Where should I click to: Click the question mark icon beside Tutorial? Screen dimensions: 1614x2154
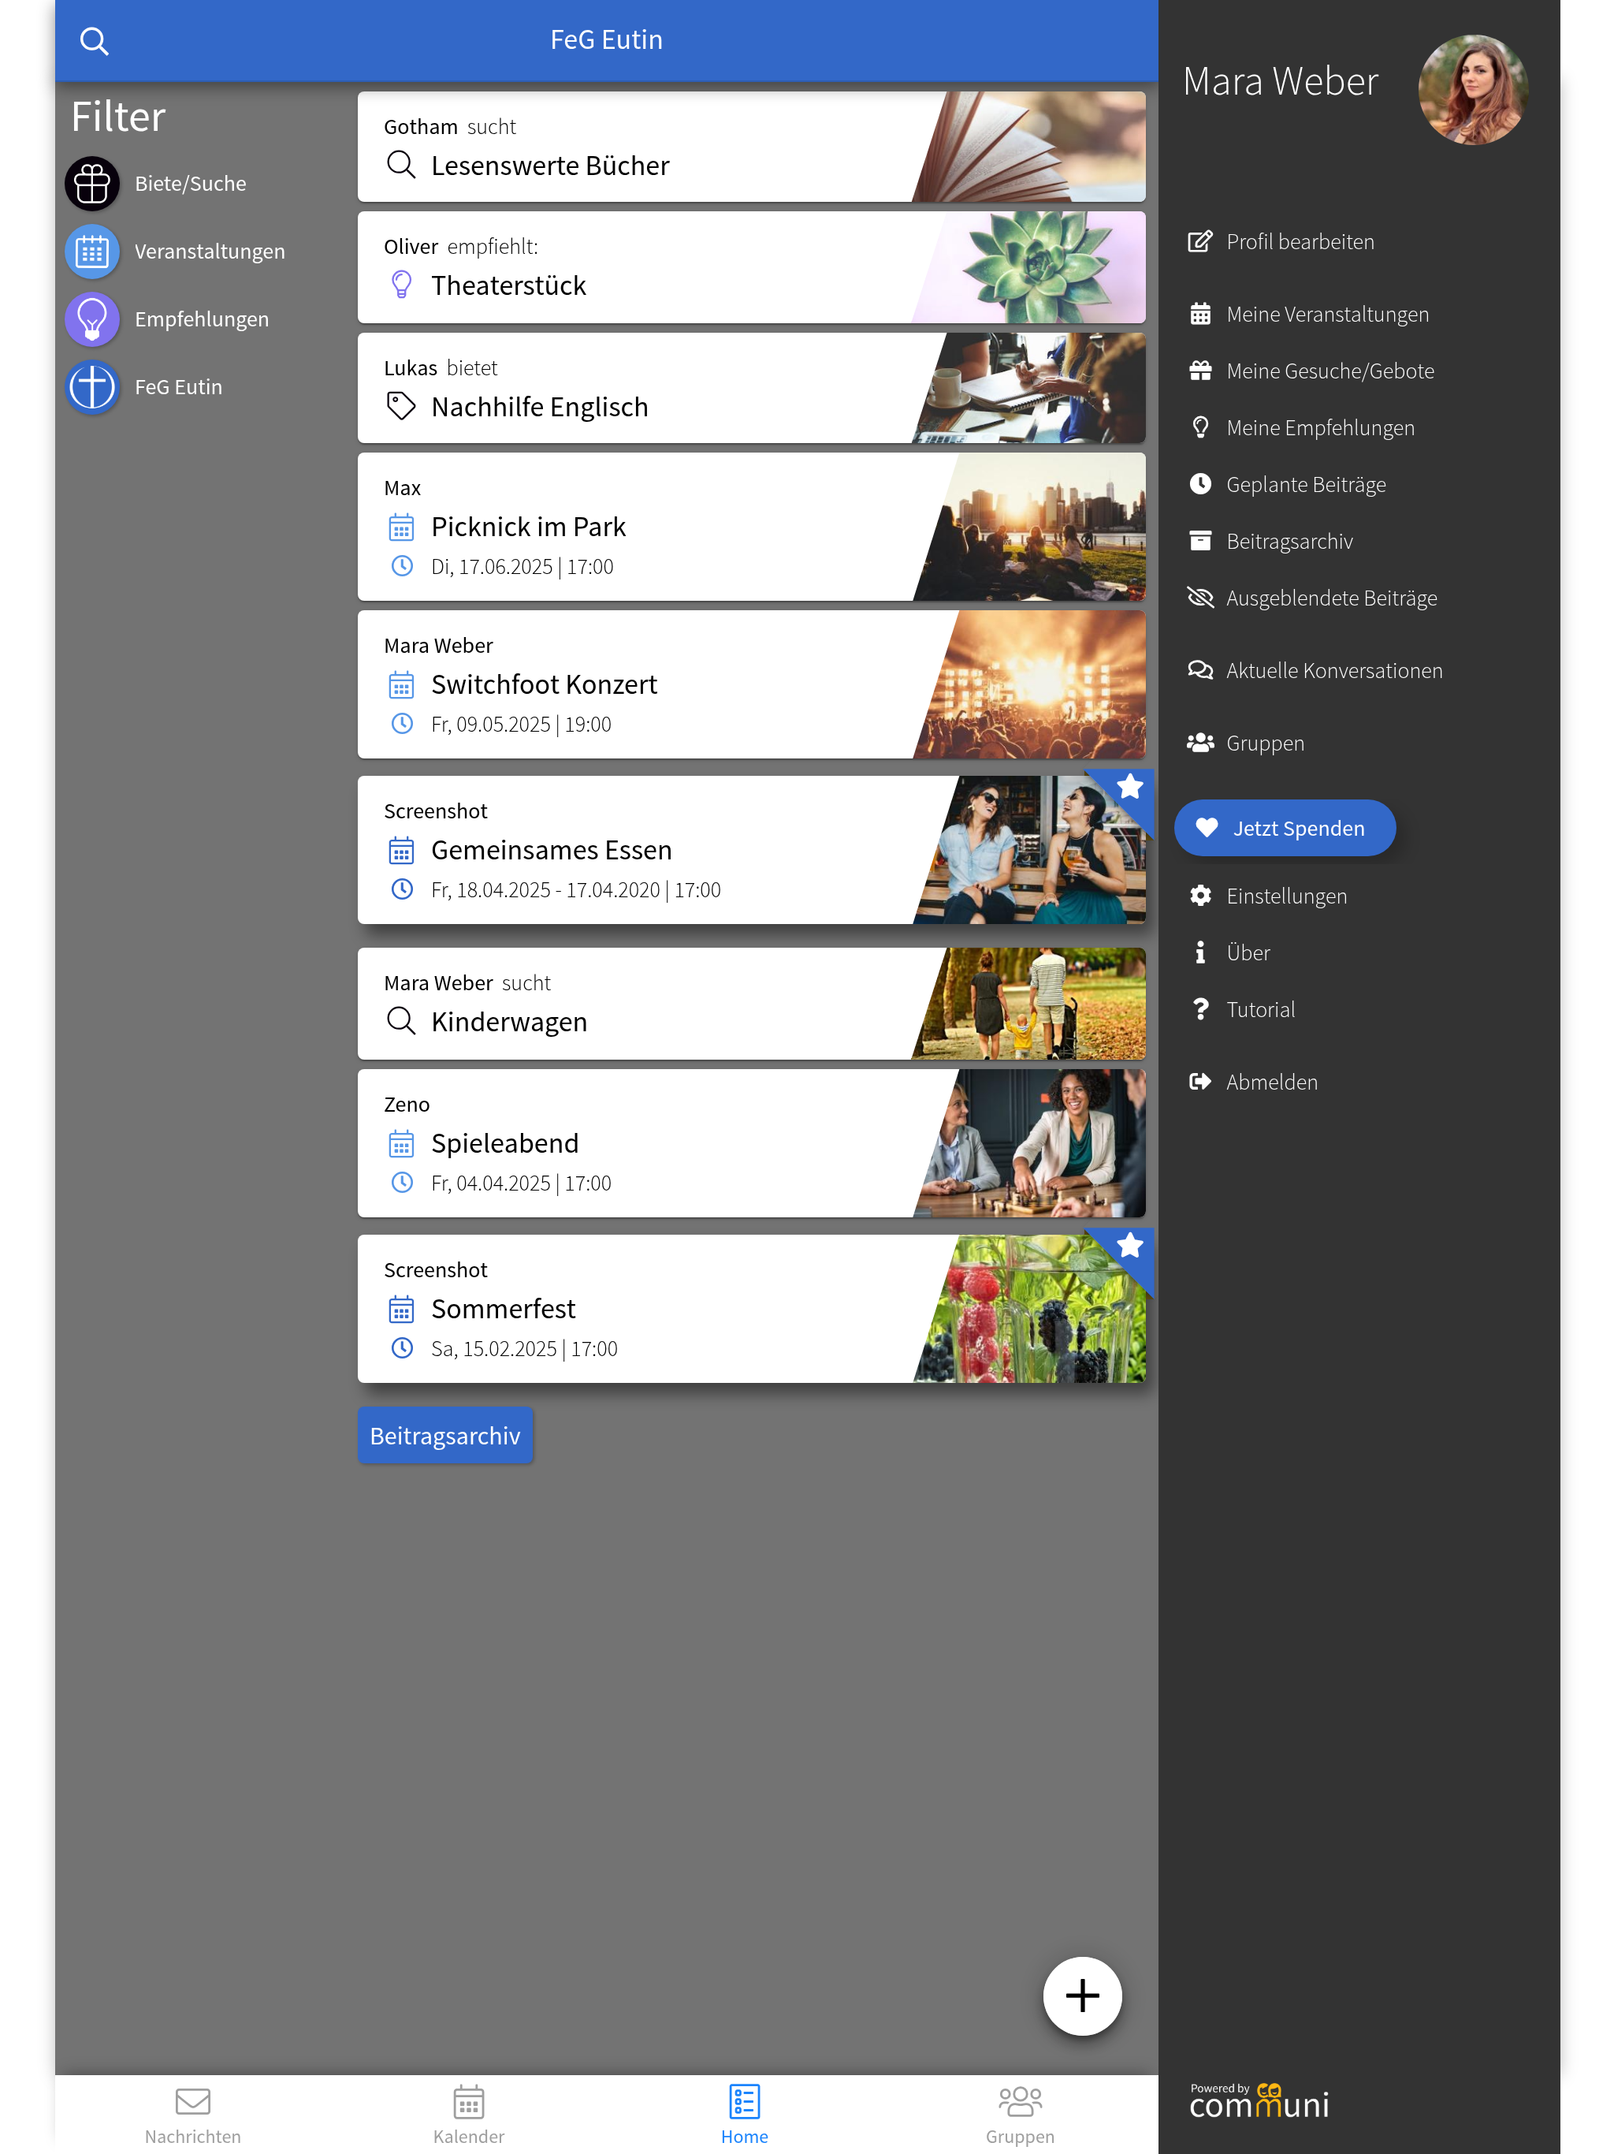point(1200,1009)
